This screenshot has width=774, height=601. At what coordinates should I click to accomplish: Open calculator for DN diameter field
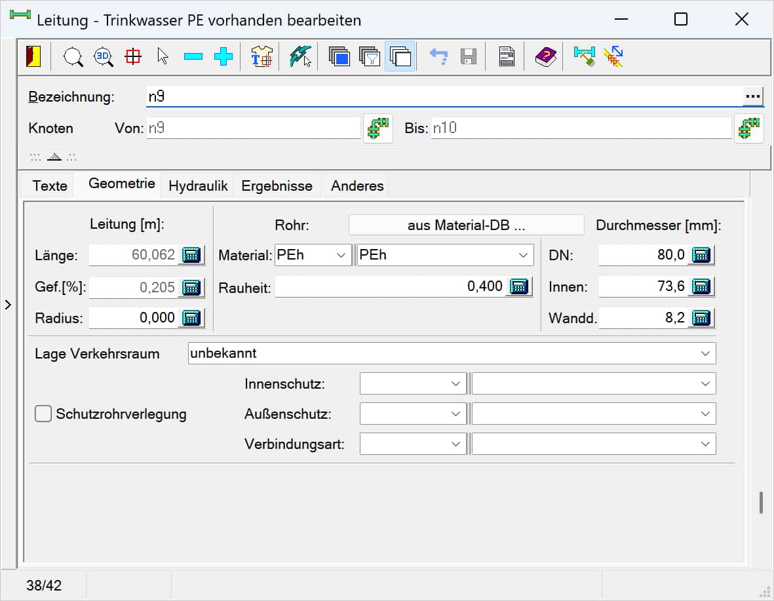pyautogui.click(x=701, y=255)
